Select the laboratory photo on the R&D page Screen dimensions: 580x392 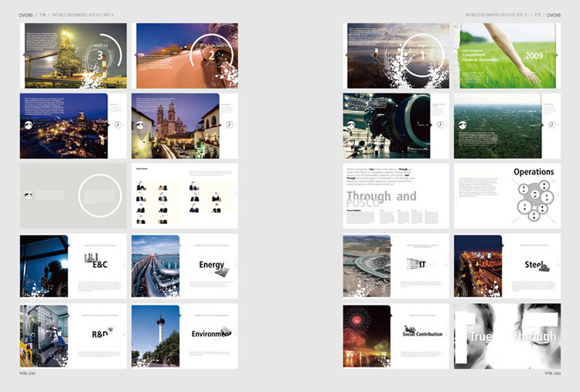(x=44, y=336)
